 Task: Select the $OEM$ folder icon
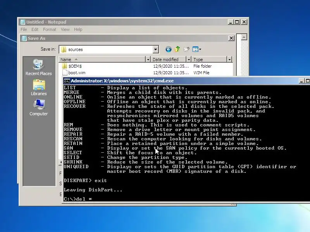(65, 66)
